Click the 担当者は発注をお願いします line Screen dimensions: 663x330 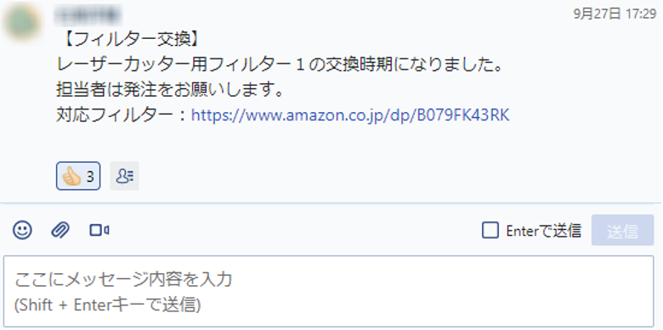tap(170, 90)
